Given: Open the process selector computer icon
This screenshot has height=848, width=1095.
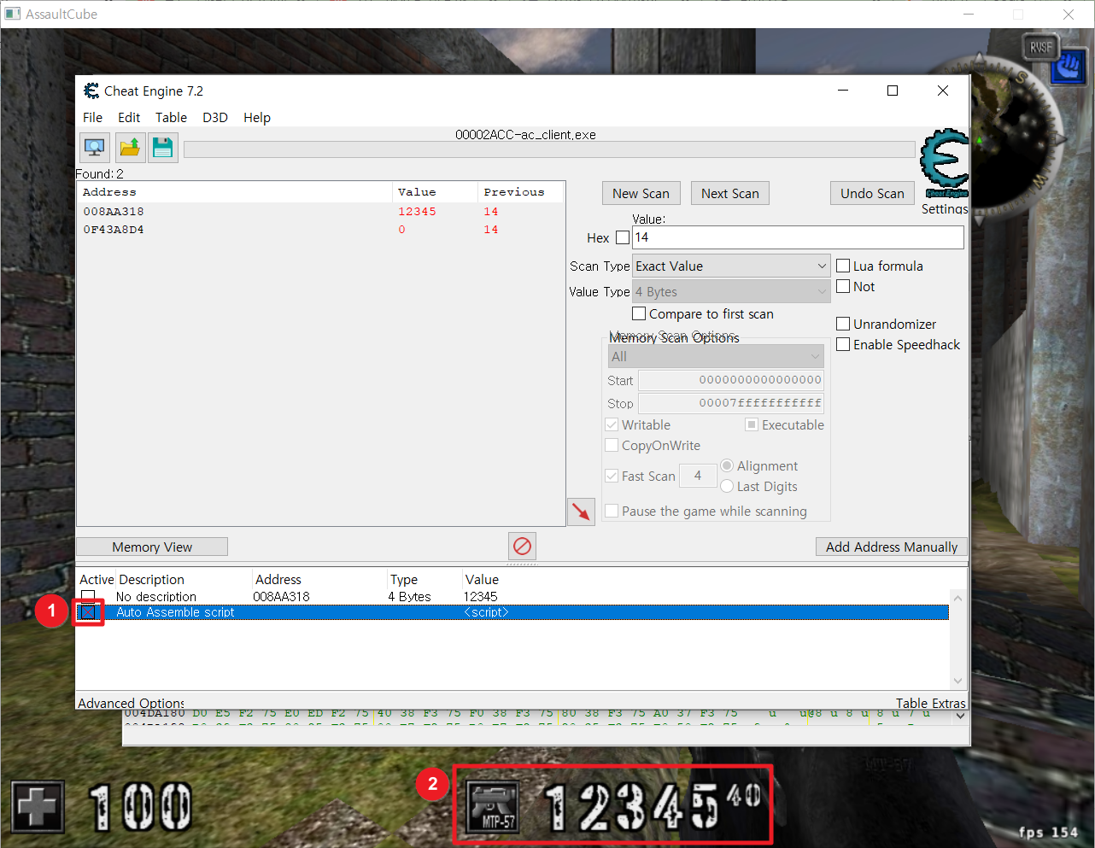Looking at the screenshot, I should click(95, 148).
